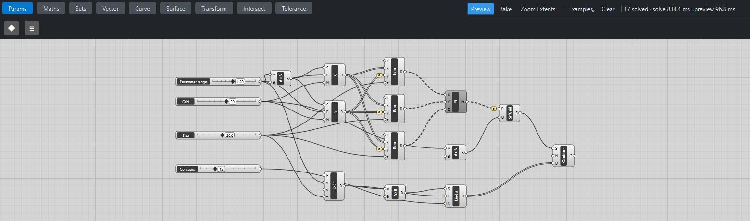Screen dimensions: 750x221
Task: Select the Expr component wired to Pt X input
Action: 395,72
